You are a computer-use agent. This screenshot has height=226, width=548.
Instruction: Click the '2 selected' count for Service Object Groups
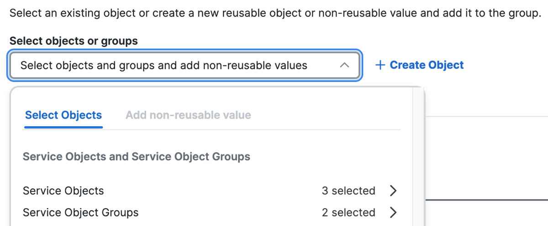tap(348, 212)
